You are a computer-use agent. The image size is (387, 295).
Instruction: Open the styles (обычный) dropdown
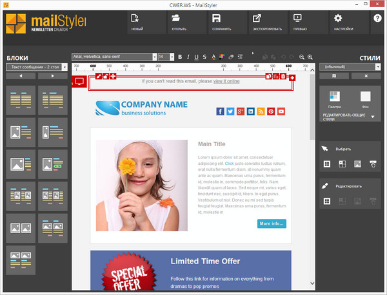[x=378, y=67]
